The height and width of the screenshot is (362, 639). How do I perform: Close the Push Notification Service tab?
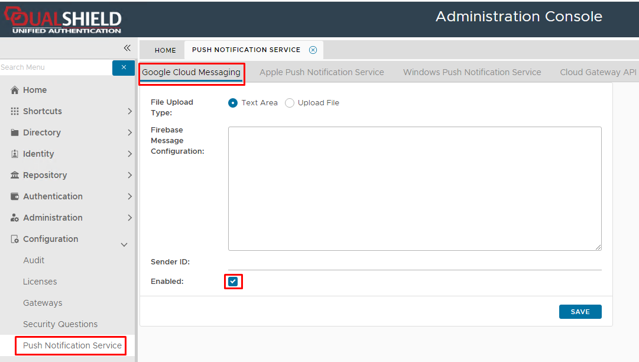(x=313, y=50)
